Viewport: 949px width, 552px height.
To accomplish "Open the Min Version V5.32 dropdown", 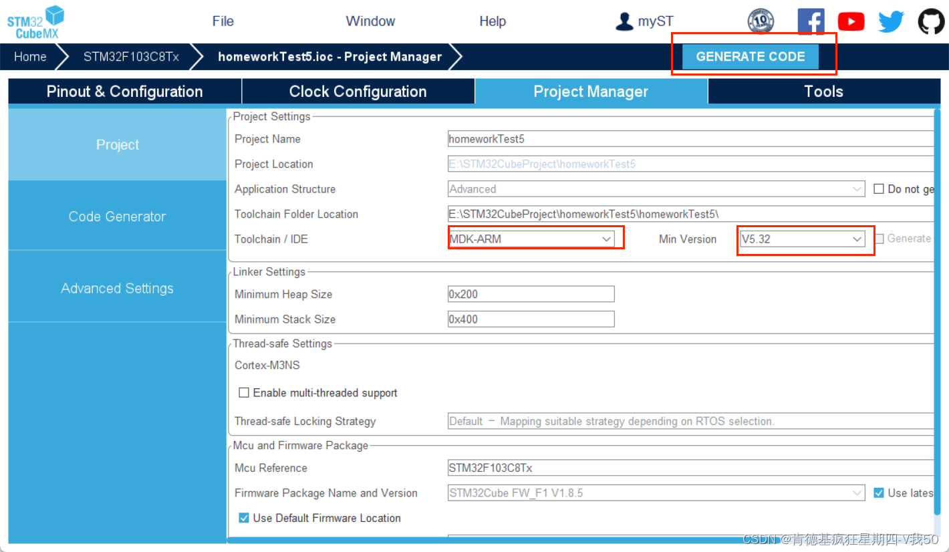I will (x=803, y=239).
